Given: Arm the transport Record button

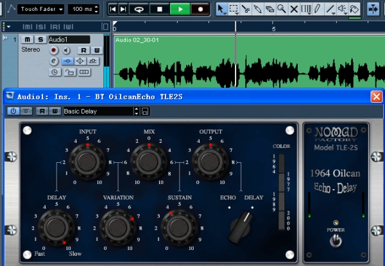Looking at the screenshot, I should click(x=200, y=9).
